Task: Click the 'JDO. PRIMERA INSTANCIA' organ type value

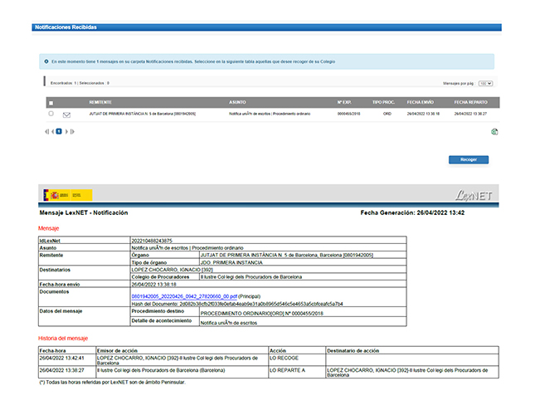Action: tap(231, 262)
